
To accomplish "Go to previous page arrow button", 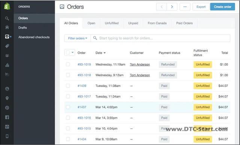I will (162, 7).
